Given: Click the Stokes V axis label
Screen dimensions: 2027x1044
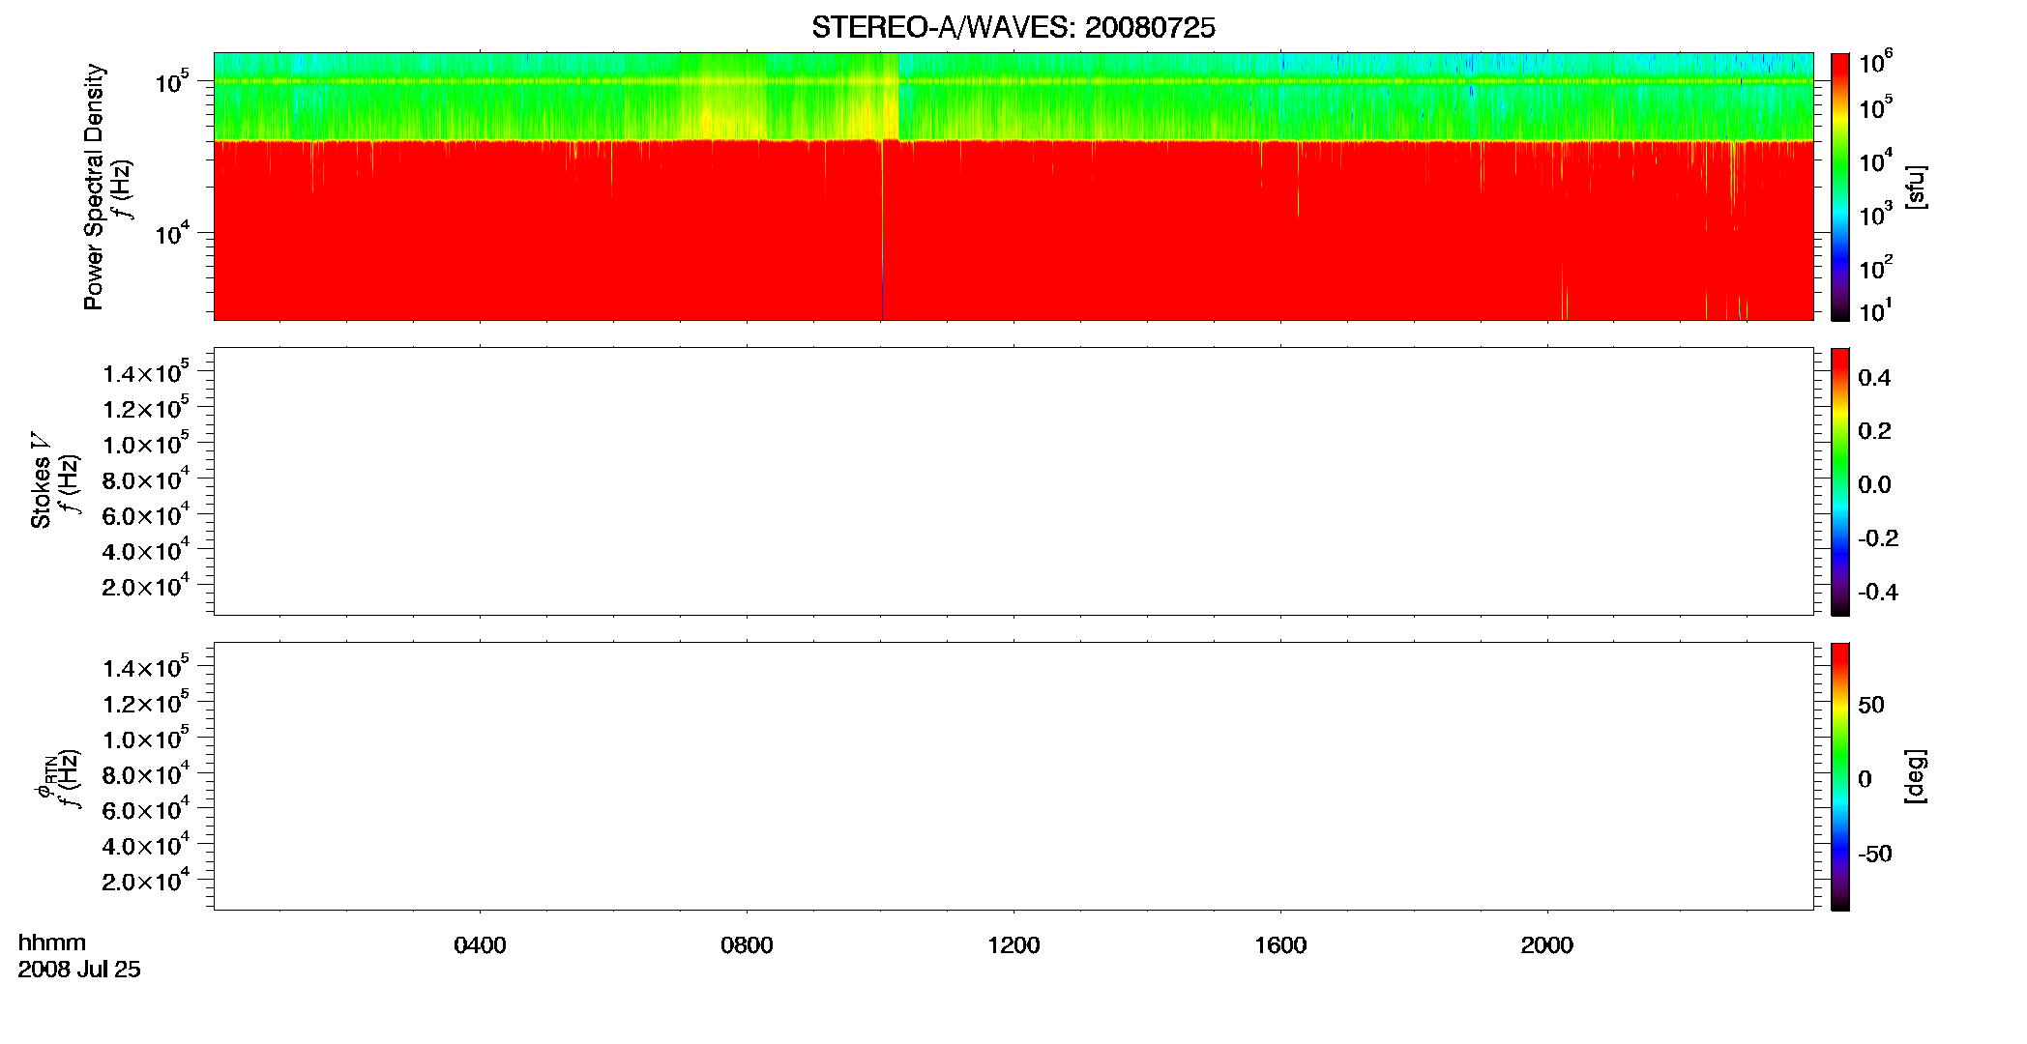Looking at the screenshot, I should coord(41,480).
